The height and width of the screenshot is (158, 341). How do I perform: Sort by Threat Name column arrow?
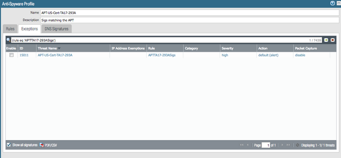point(59,48)
